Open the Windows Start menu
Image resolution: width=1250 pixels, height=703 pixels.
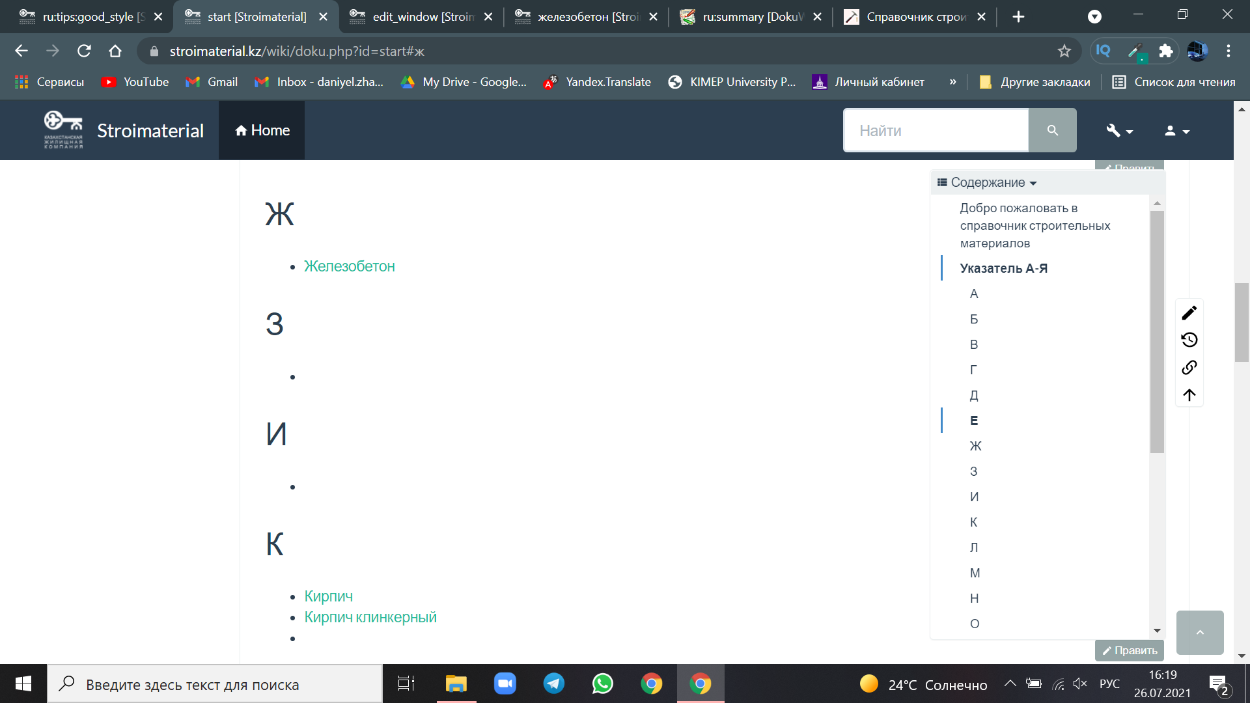[23, 683]
